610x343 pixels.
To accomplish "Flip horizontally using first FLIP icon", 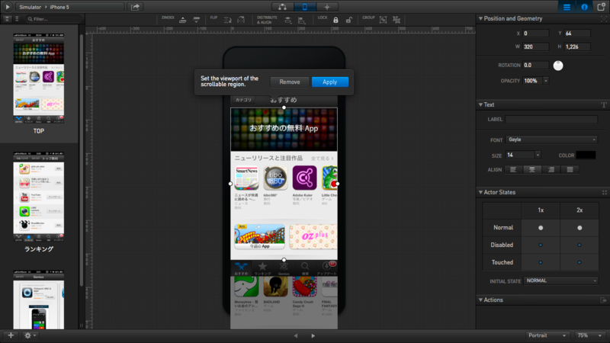I will (227, 20).
